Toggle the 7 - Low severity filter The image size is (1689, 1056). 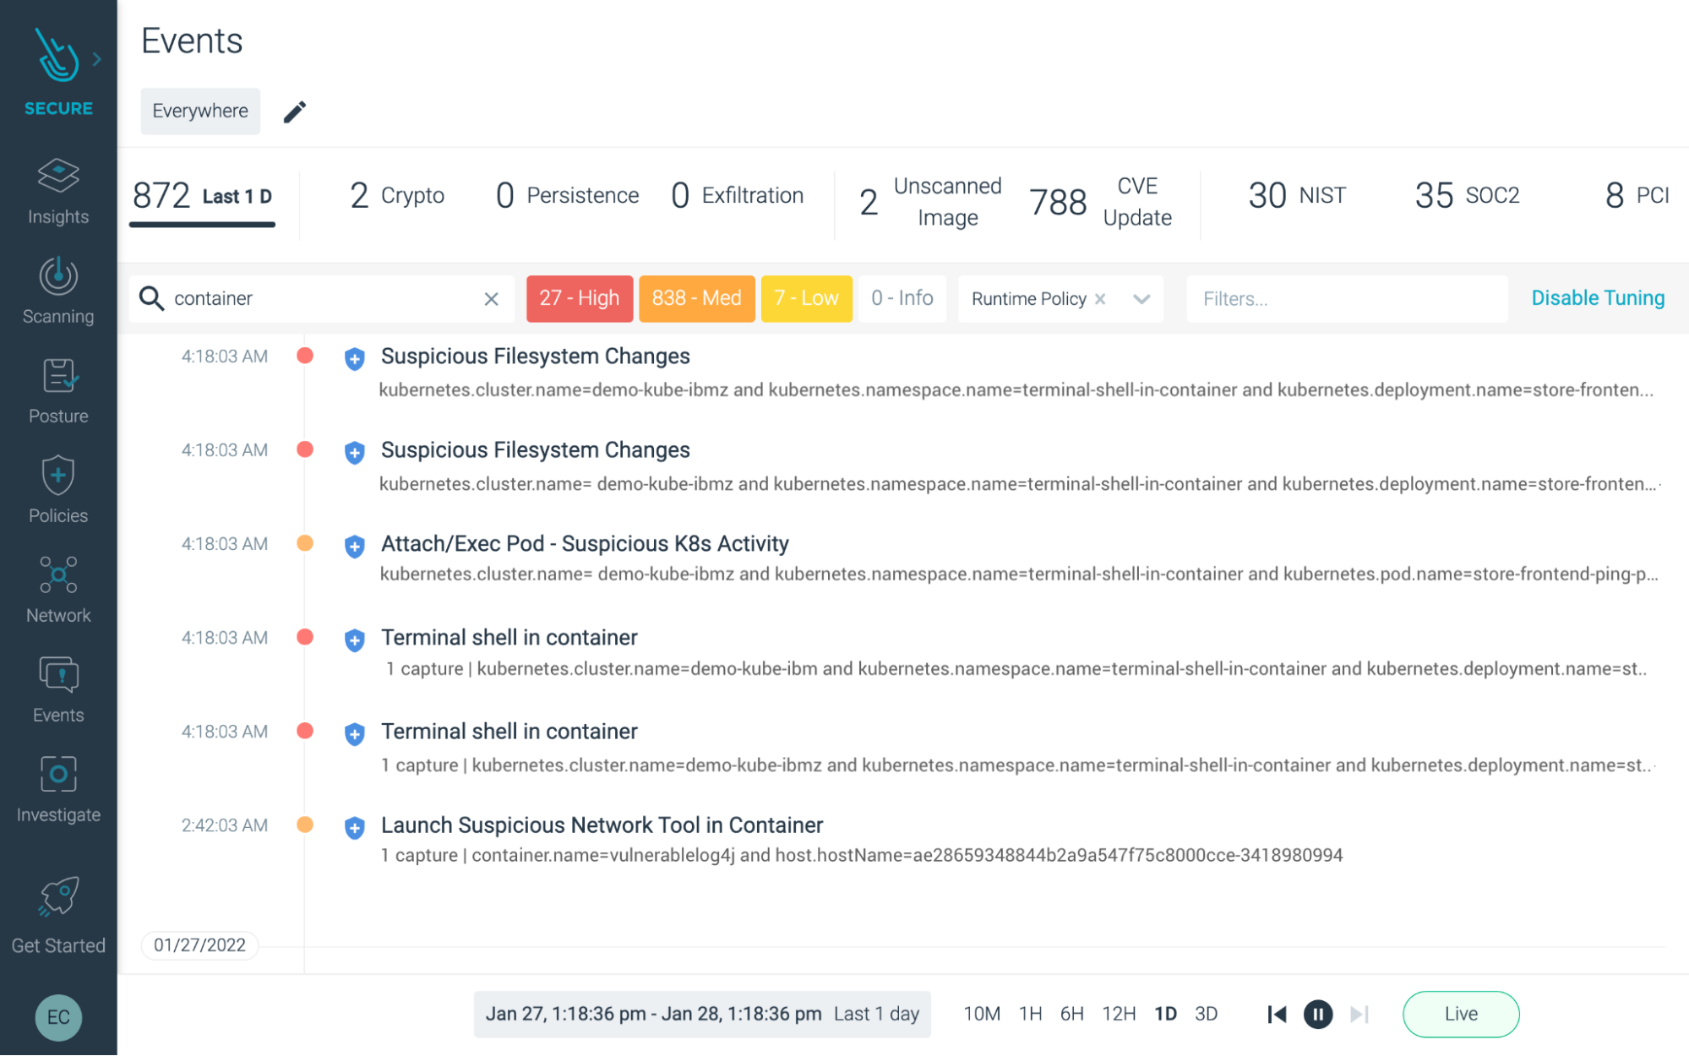tap(806, 298)
